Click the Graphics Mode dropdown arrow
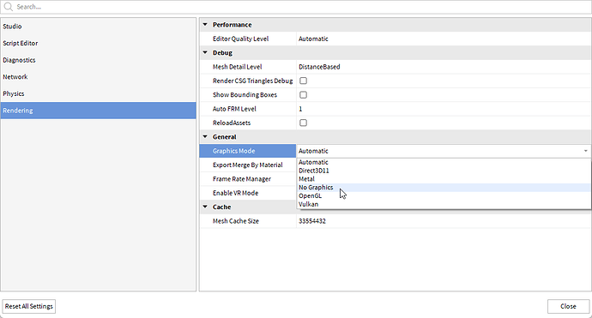 [586, 151]
